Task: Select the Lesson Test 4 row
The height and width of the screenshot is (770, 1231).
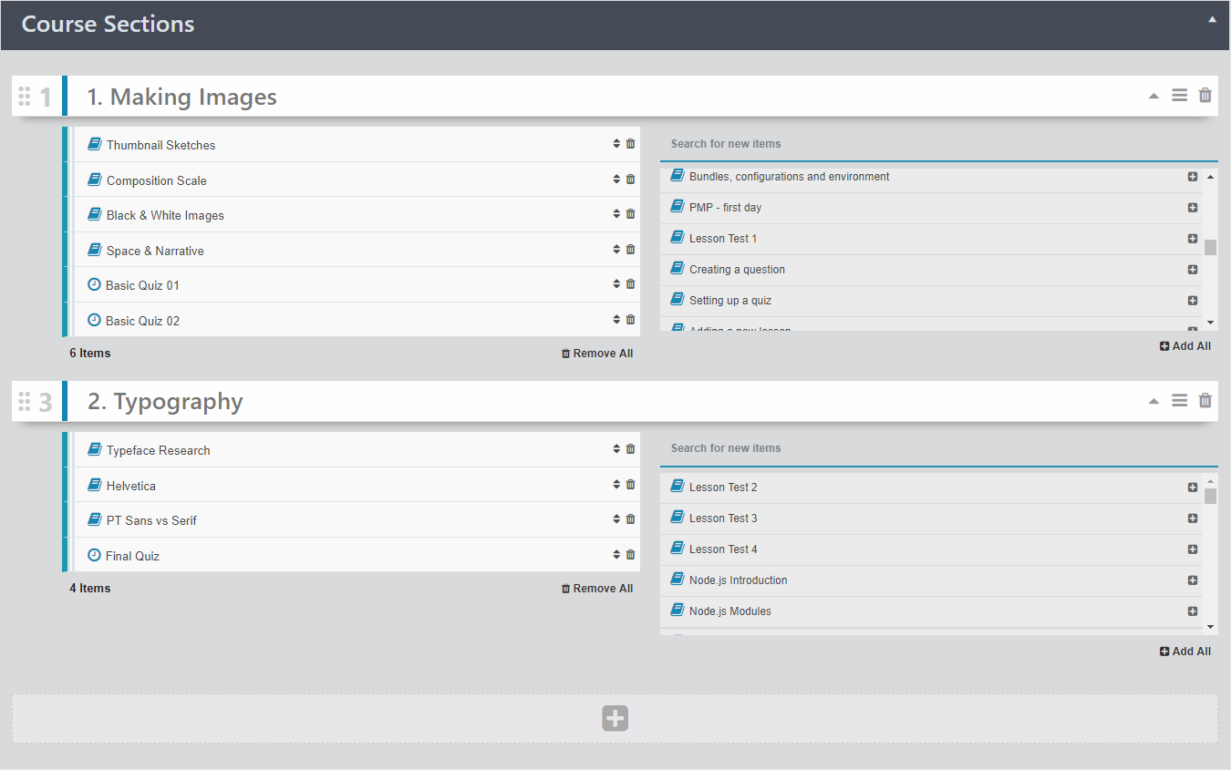Action: pos(931,549)
